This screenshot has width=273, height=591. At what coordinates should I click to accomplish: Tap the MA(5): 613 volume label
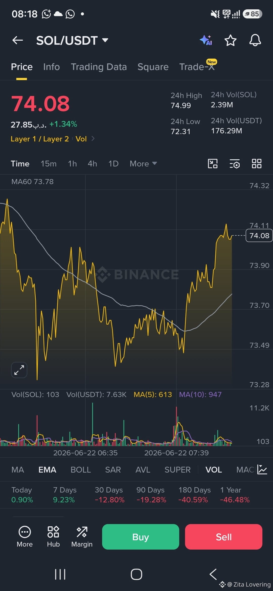[153, 395]
